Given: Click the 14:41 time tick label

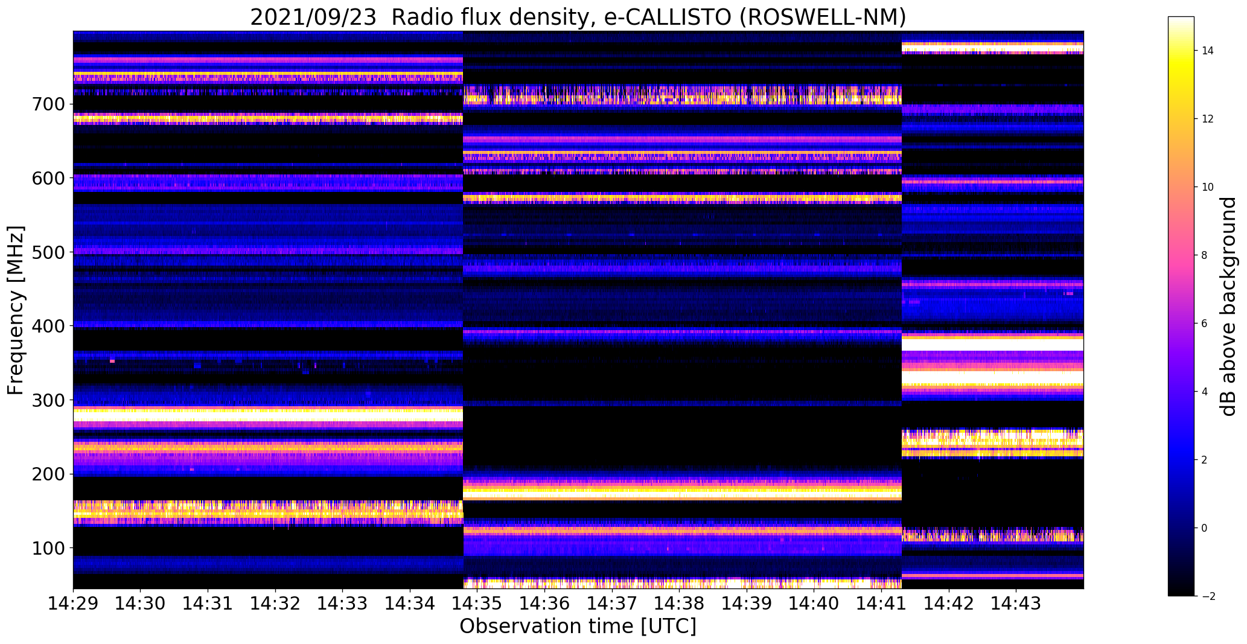Looking at the screenshot, I should click(x=882, y=604).
